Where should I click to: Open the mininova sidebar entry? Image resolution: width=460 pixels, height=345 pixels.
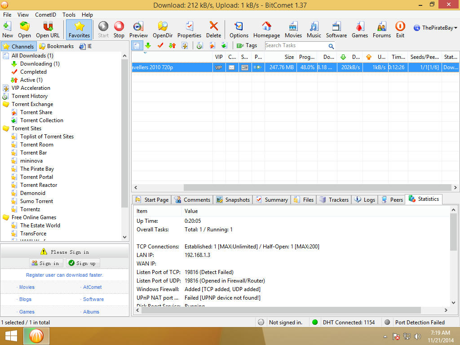click(31, 161)
